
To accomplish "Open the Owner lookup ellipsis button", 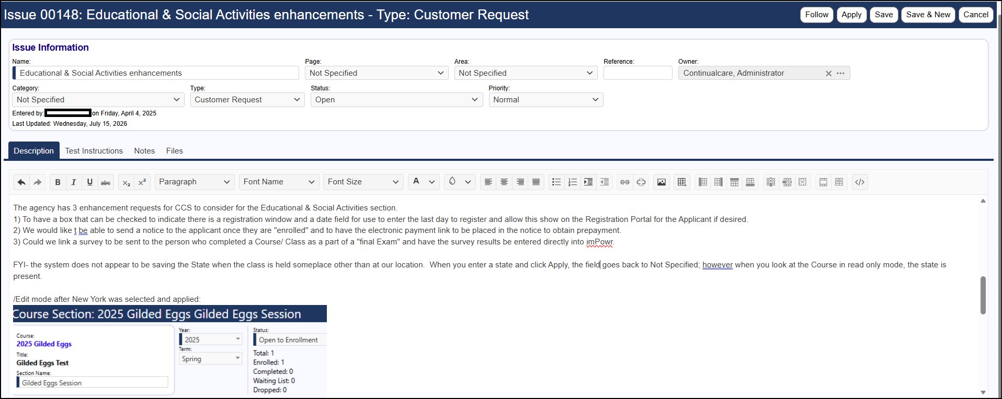I will (x=840, y=74).
